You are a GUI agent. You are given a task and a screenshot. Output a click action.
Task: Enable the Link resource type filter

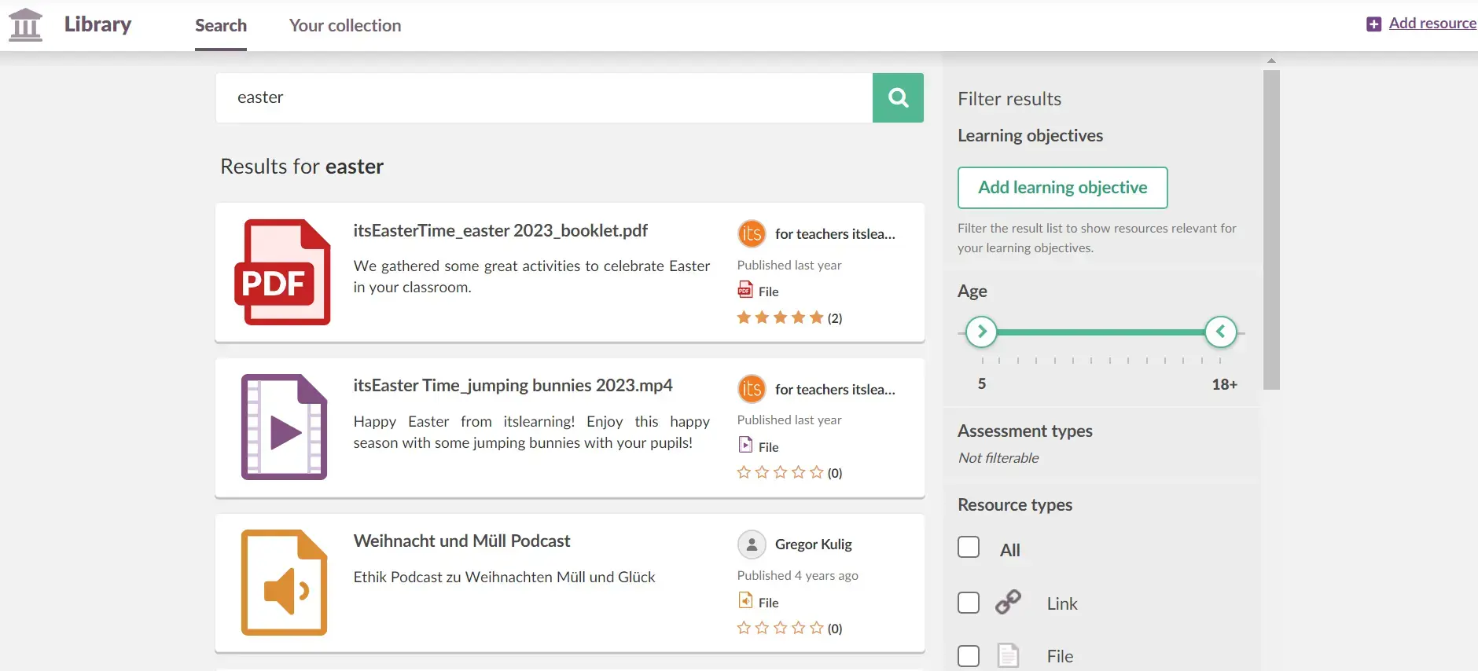pos(969,603)
